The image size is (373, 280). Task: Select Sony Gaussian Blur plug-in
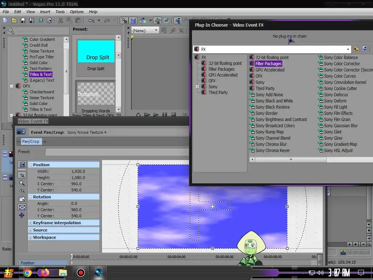point(341,126)
